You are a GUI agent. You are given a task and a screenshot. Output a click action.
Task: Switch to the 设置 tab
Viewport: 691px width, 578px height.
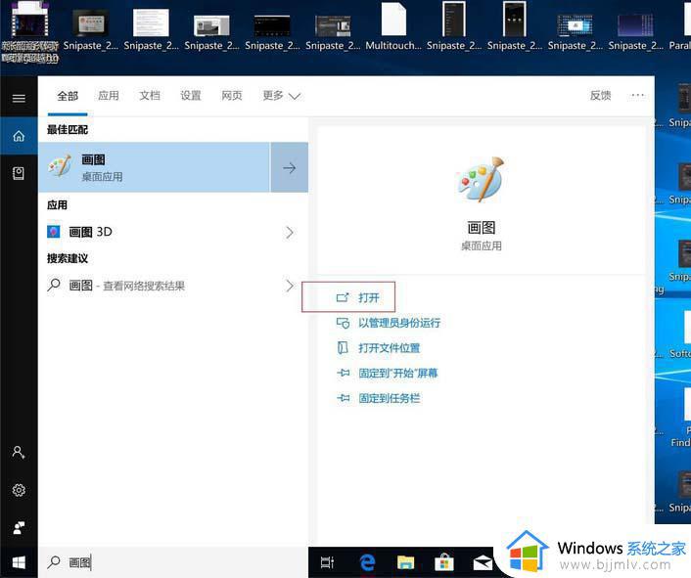[x=191, y=96]
